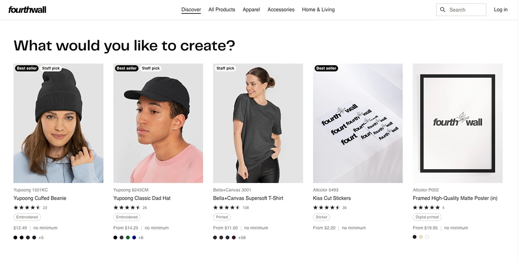This screenshot has height=261, width=518.
Task: Click the star rating for Yupoong Cuffed Beanie
Action: pos(27,208)
